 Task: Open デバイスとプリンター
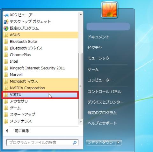[x=106, y=102]
